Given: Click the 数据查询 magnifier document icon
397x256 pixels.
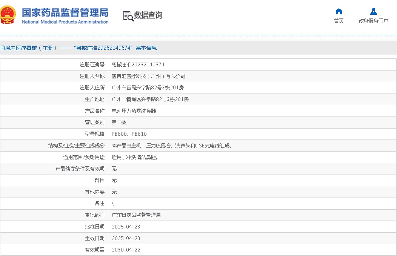Looking at the screenshot, I should pyautogui.click(x=128, y=16).
